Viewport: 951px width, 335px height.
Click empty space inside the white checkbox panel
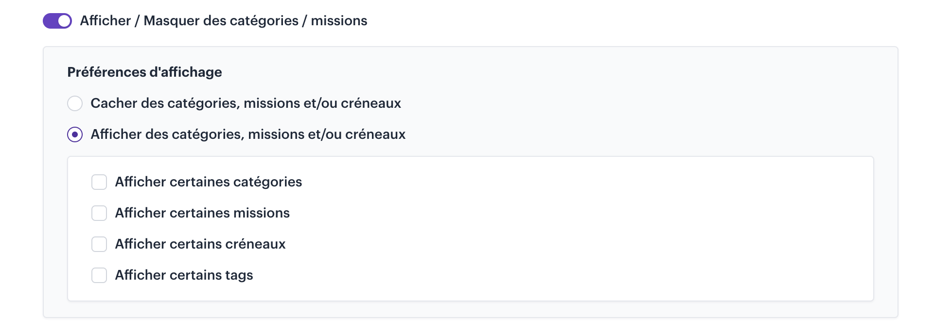(x=583, y=228)
